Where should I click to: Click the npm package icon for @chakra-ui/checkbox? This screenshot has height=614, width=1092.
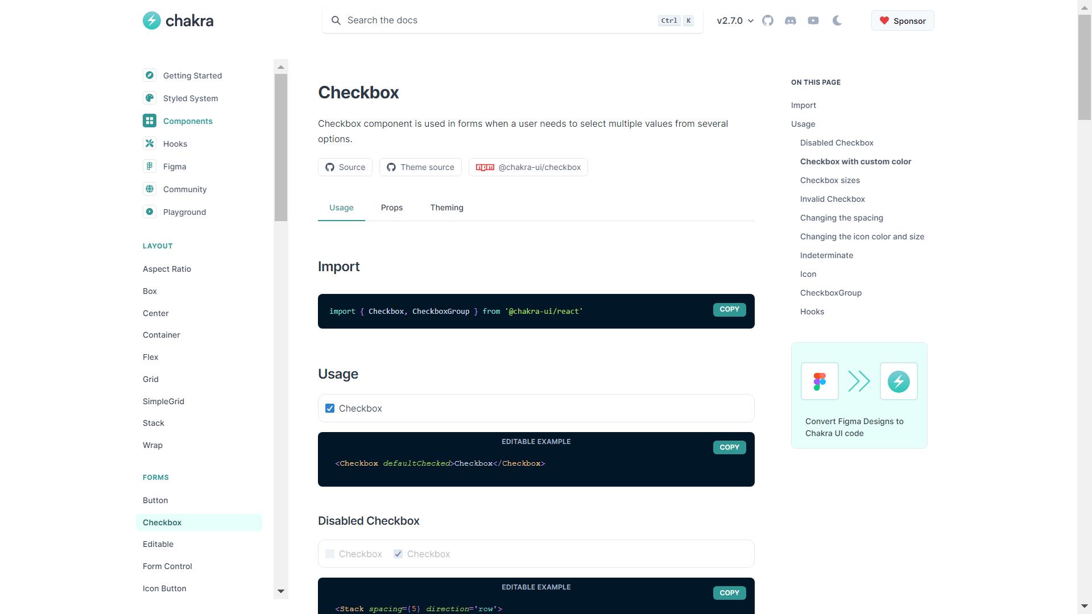click(485, 167)
